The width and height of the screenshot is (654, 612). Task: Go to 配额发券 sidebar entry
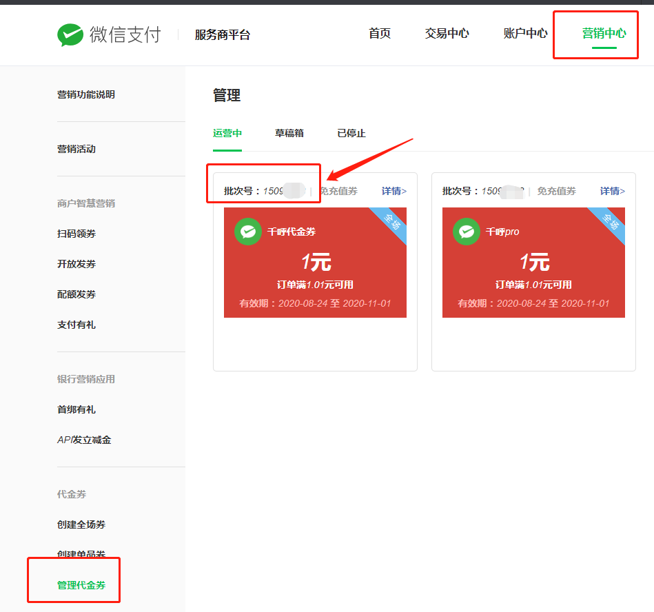(76, 294)
